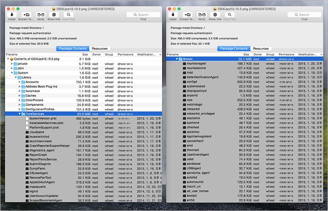The height and width of the screenshot is (211, 328).
Task: Sort by Owner column in right window
Action: [258, 54]
